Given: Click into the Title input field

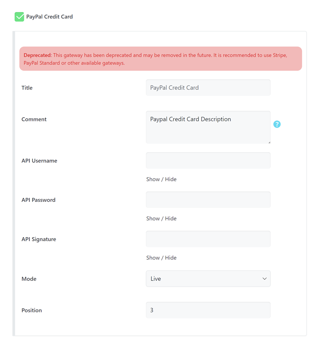Looking at the screenshot, I should pyautogui.click(x=208, y=88).
